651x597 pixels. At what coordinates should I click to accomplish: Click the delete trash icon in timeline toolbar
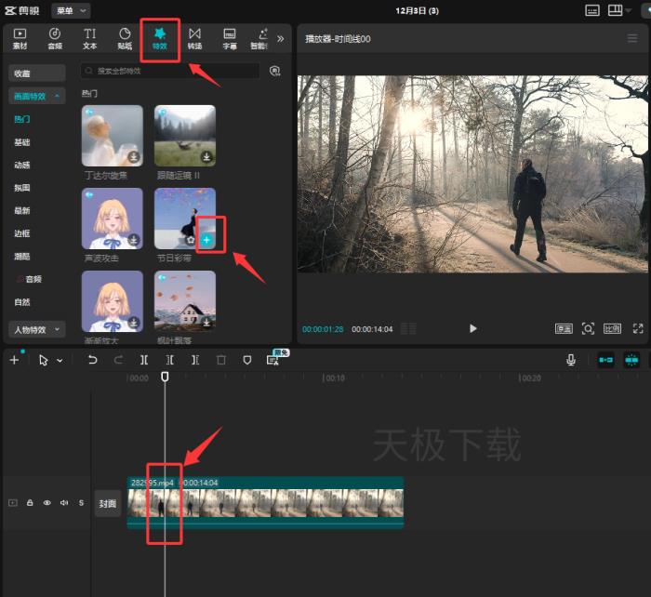click(221, 360)
